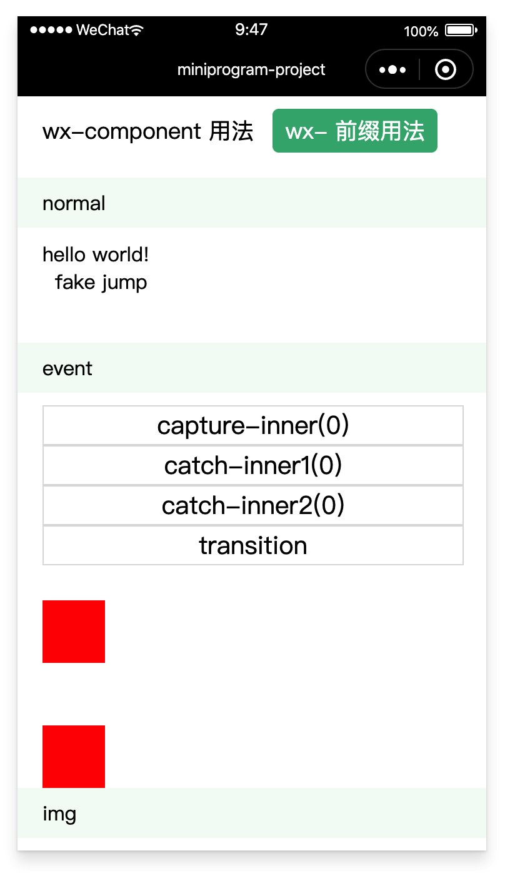The image size is (505, 873).
Task: Click the event section header
Action: [x=252, y=368]
